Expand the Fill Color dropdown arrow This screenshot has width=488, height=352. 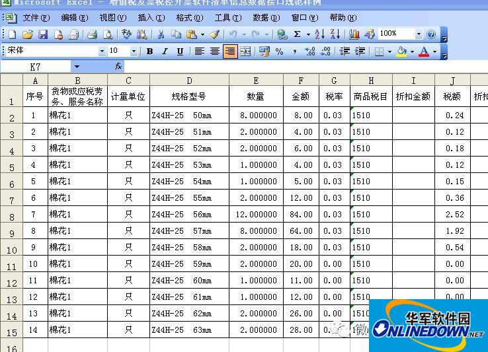click(412, 52)
